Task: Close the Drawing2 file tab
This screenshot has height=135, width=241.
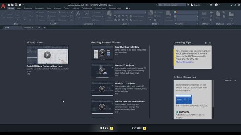Action: 39,28
